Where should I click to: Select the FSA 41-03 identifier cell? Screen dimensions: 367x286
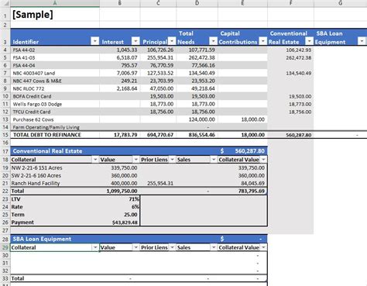click(55, 57)
